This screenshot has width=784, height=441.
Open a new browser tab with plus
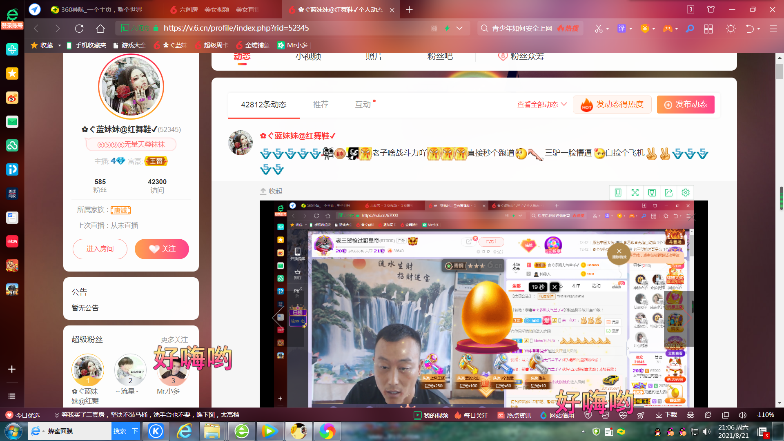409,9
